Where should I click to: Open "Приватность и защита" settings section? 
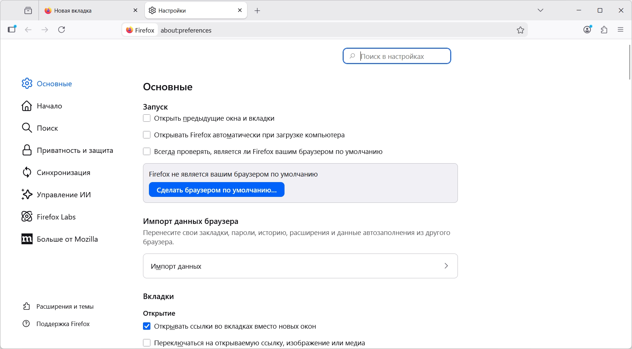[74, 151]
